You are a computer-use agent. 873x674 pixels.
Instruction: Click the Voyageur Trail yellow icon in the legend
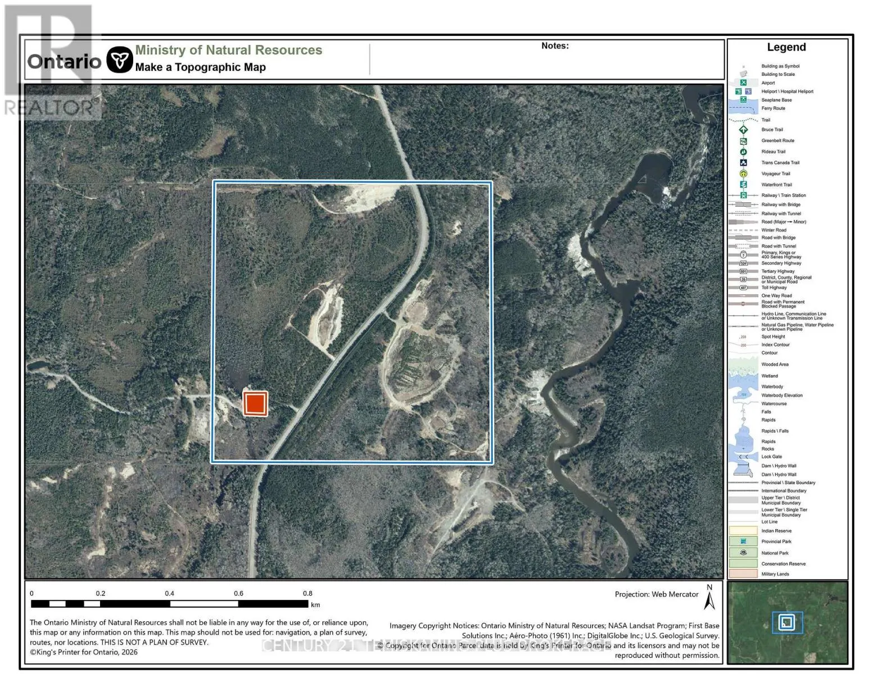pos(743,174)
